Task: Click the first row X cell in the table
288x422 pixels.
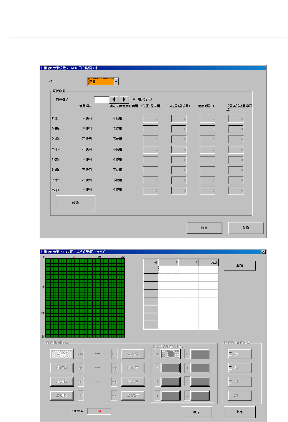Action: [168, 270]
